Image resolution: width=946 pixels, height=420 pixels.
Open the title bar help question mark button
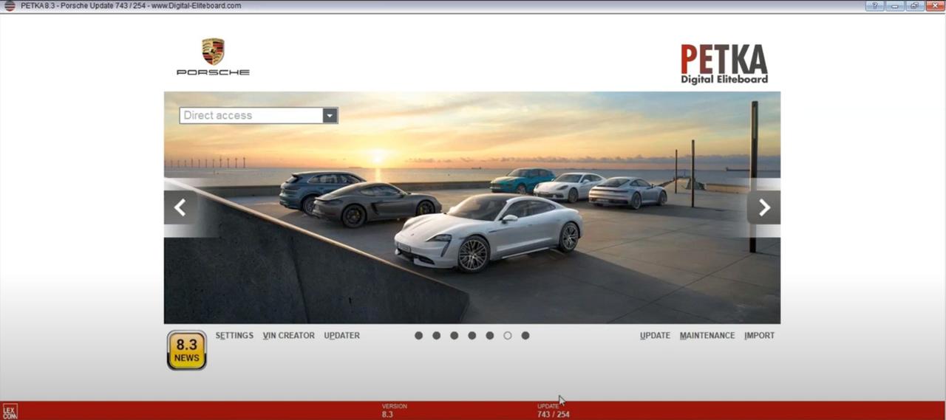874,6
